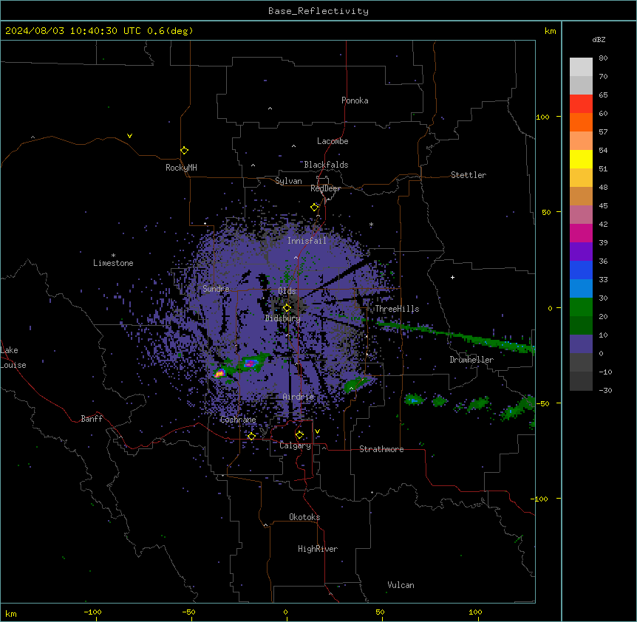
Task: Click the yellow diamond radar marker between Olds and Didsbury
Action: coord(287,308)
